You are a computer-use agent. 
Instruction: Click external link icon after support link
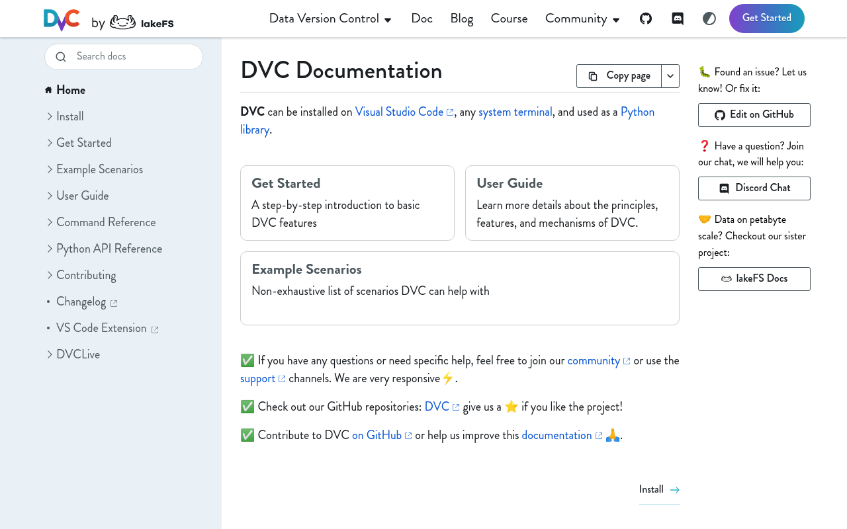pos(282,379)
